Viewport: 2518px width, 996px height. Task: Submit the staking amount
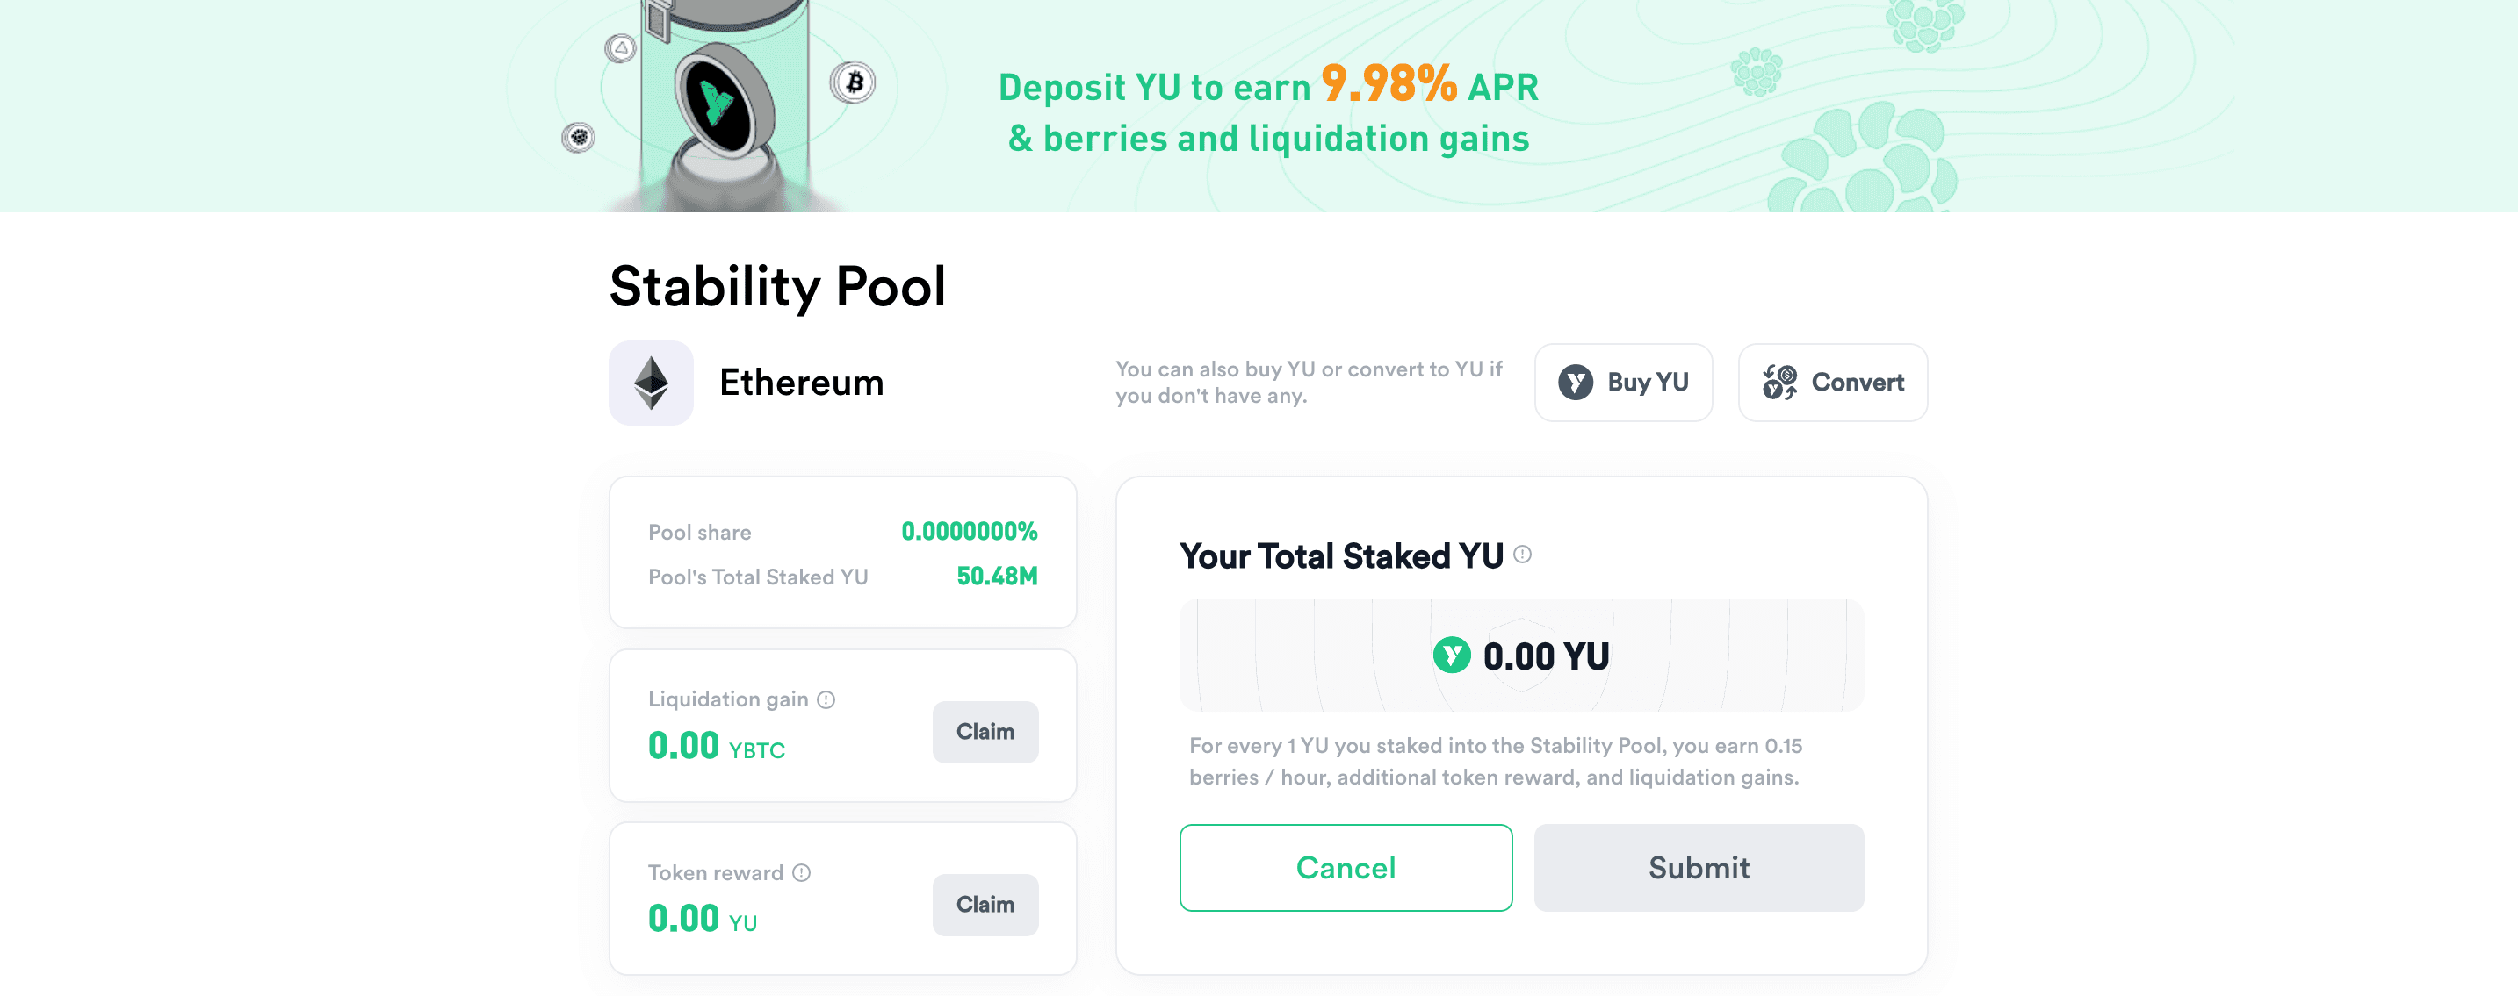(x=1699, y=867)
